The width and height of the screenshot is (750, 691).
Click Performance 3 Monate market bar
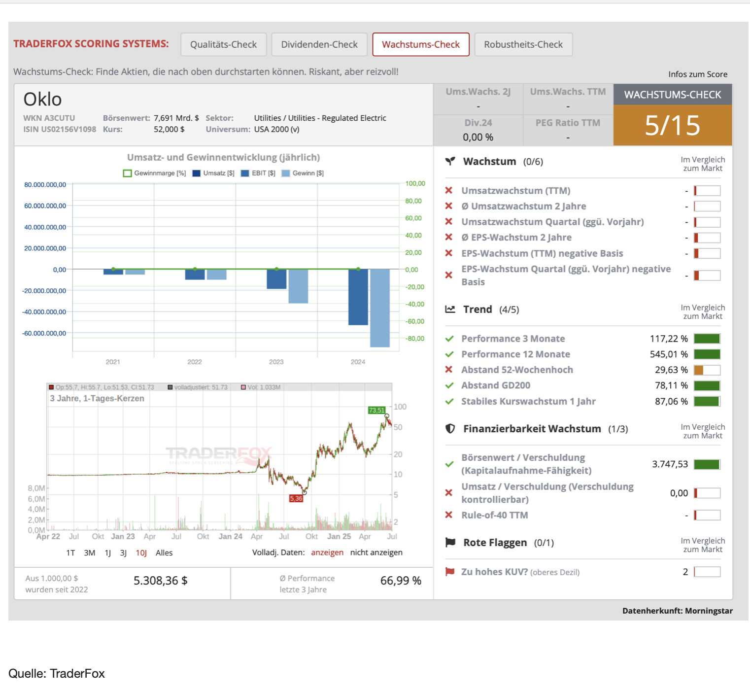pos(707,339)
